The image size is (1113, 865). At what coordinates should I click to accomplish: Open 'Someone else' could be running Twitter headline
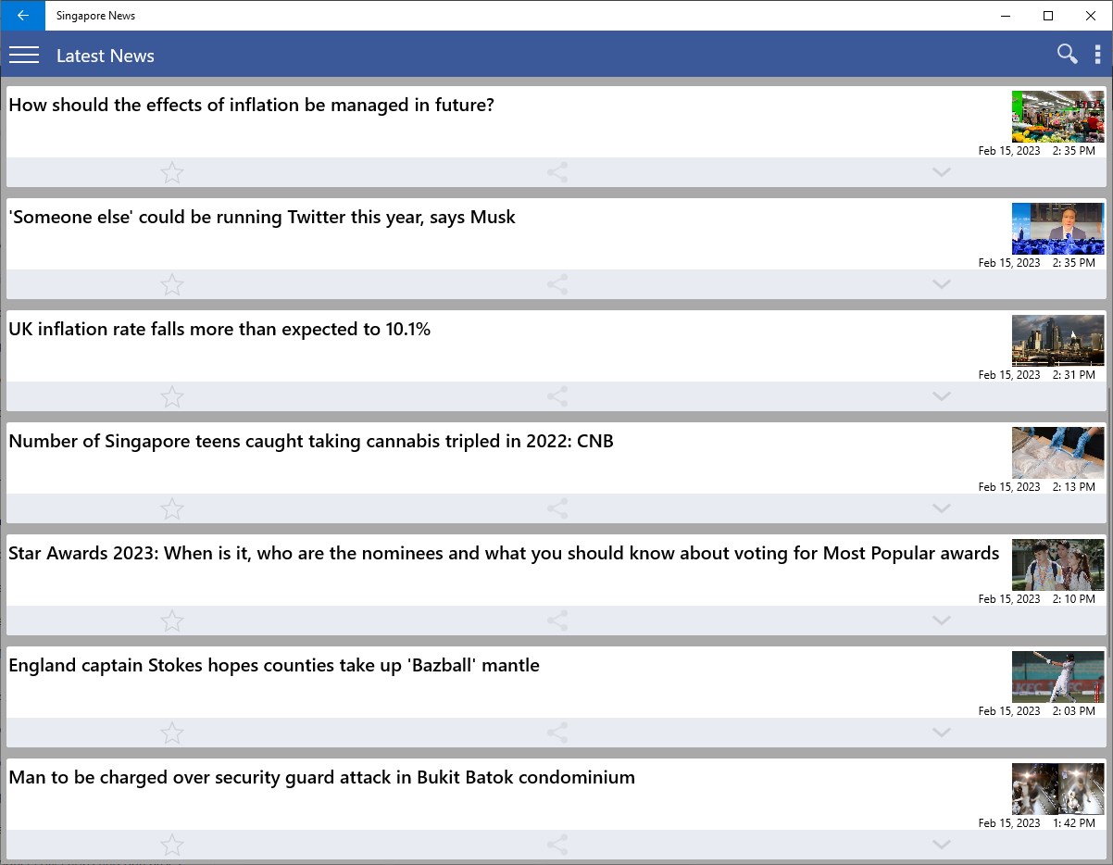point(262,218)
